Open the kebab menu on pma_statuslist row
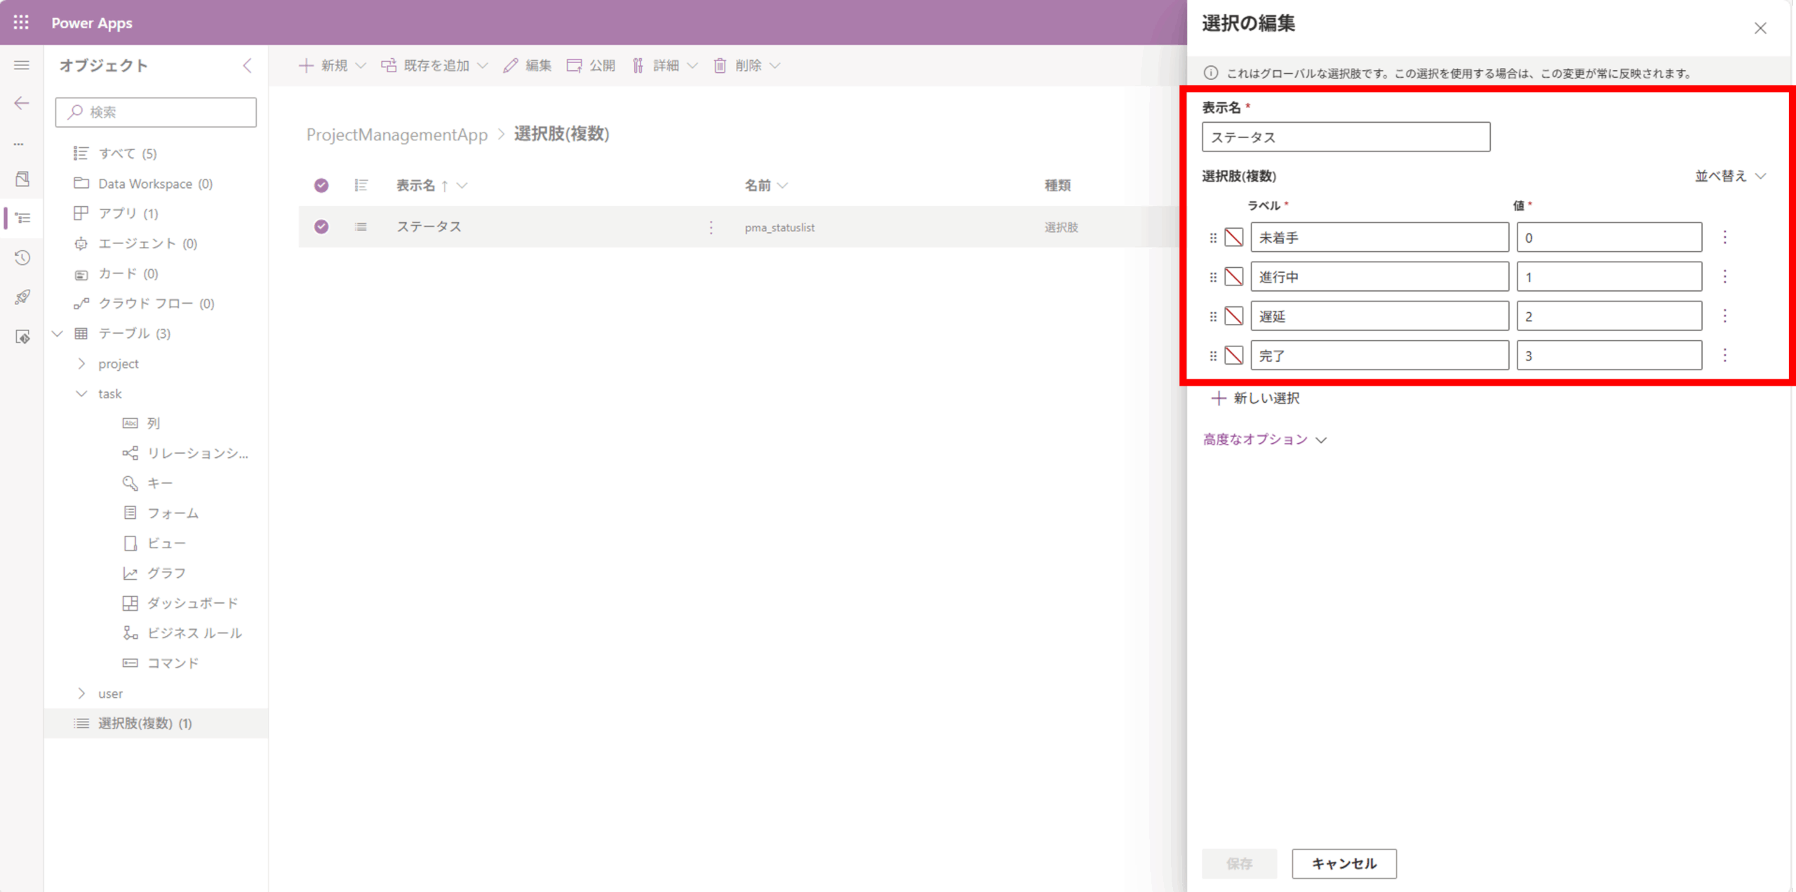This screenshot has height=892, width=1796. click(711, 227)
